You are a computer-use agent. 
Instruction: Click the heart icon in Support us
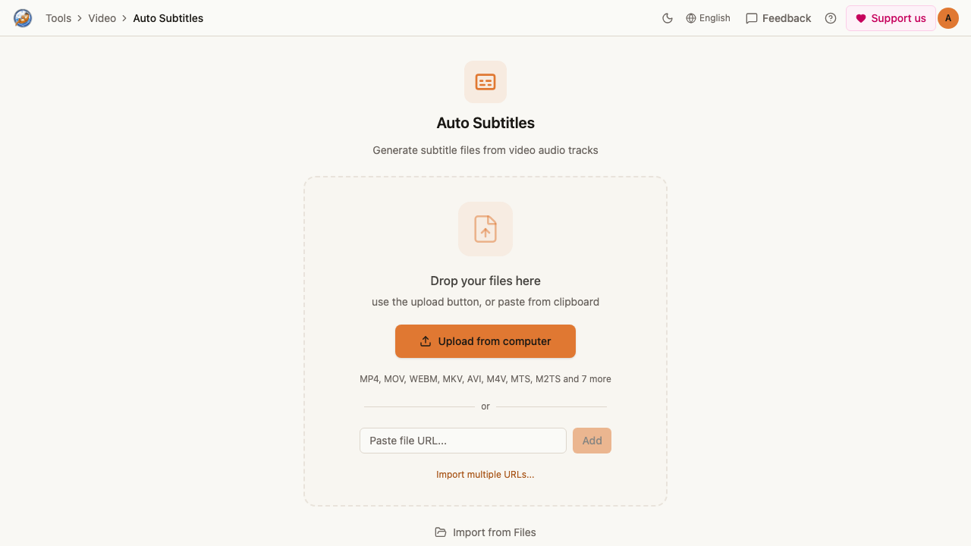(861, 18)
